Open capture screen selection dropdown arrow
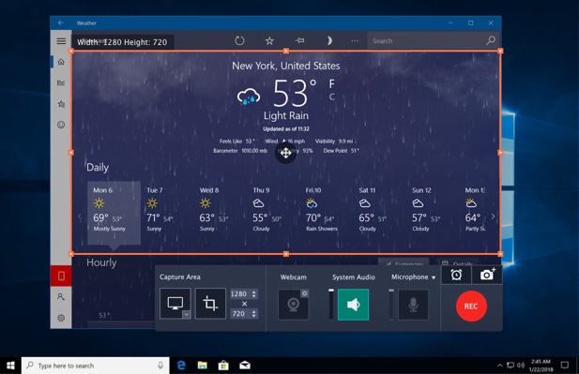The height and width of the screenshot is (374, 579). (187, 315)
